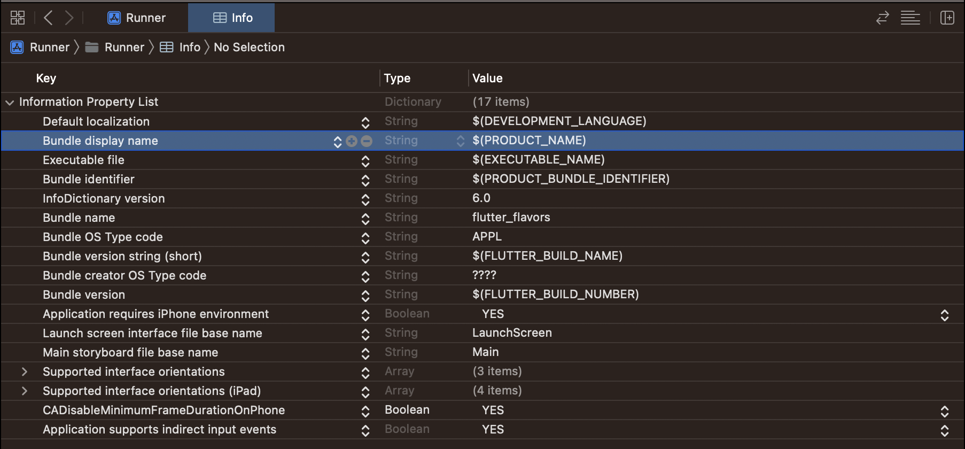Select the Executable file row
This screenshot has height=449, width=965.
482,160
